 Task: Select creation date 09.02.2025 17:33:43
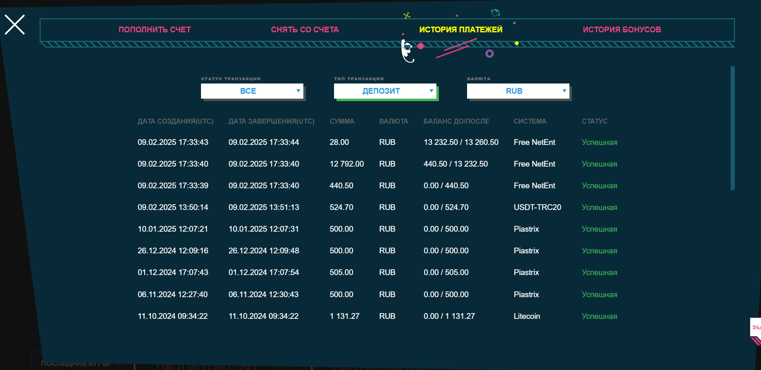pos(173,142)
